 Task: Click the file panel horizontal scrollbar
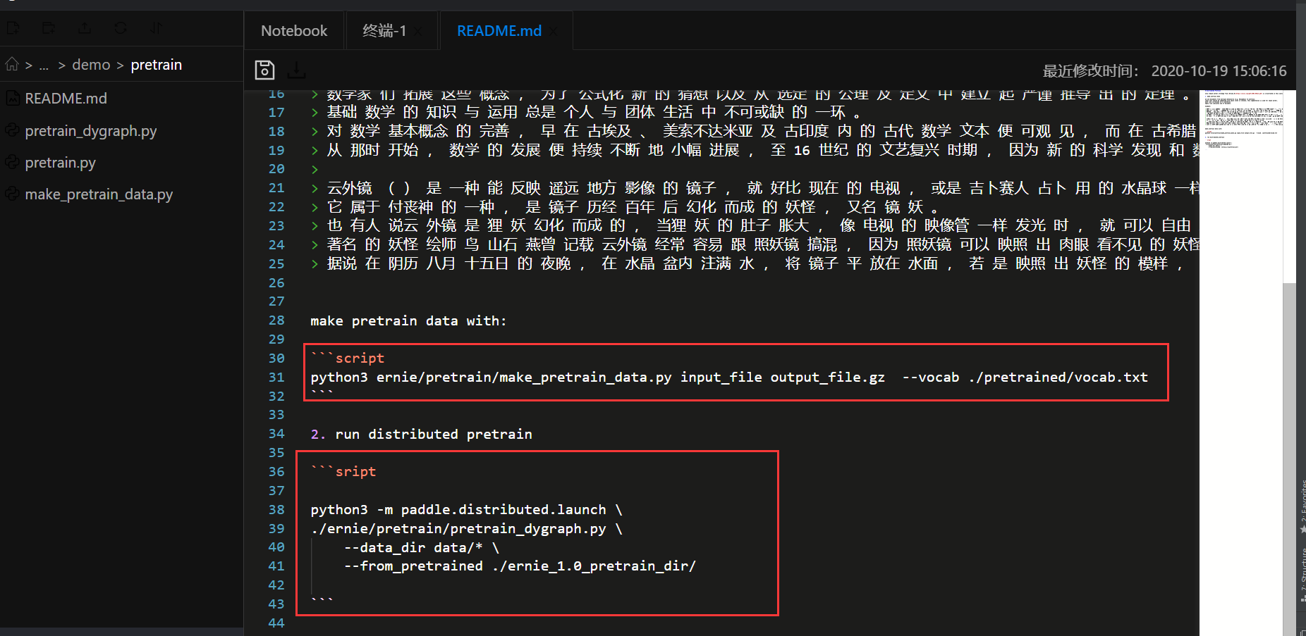[121, 631]
